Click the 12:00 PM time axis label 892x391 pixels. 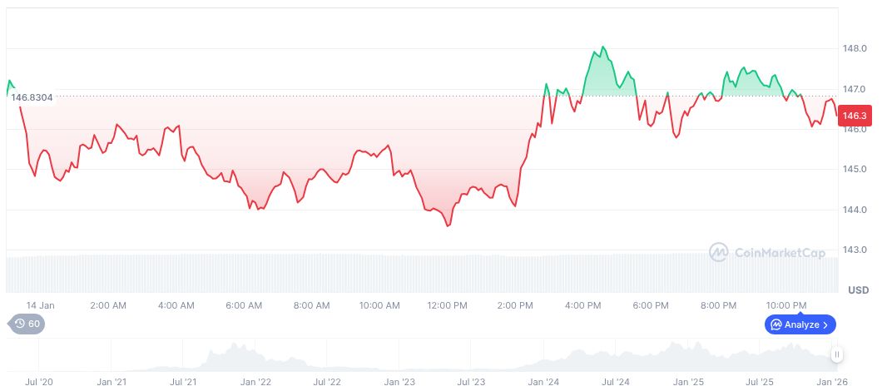pos(447,305)
